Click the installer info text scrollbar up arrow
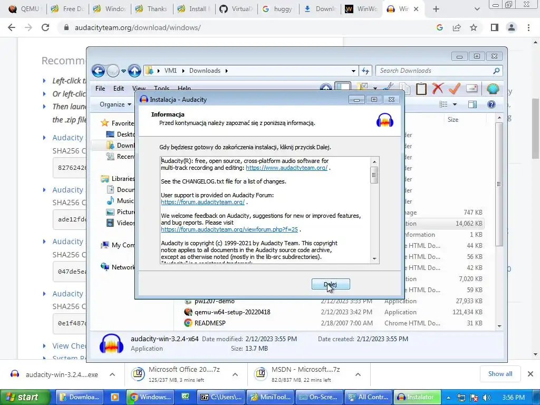Viewport: 540px width, 405px height. 374,162
